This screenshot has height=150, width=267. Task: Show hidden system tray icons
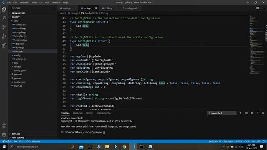pyautogui.click(x=224, y=147)
